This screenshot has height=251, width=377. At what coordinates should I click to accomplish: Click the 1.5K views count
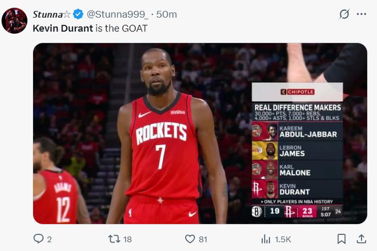[x=283, y=239]
